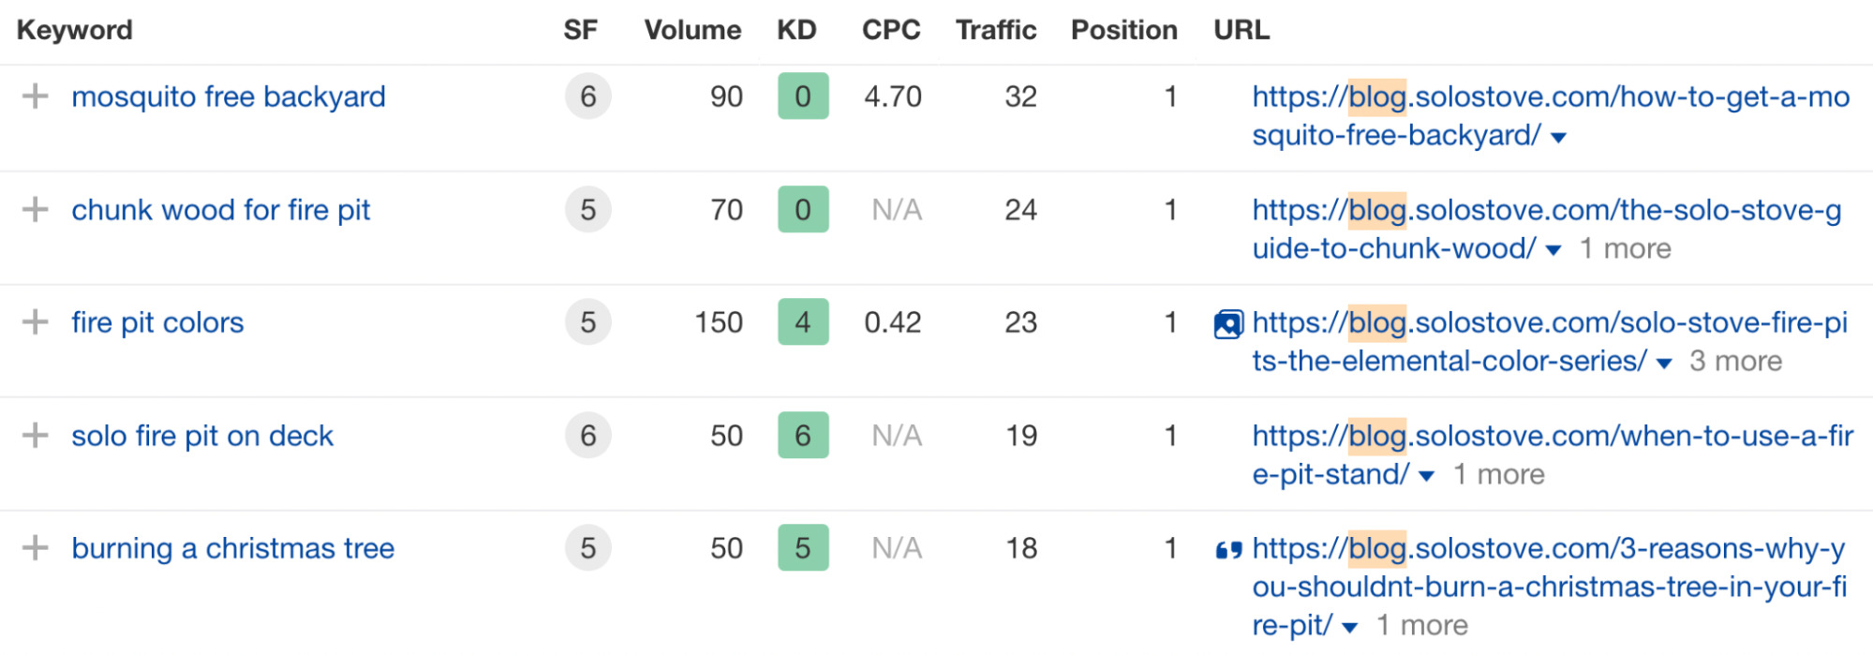This screenshot has height=655, width=1873.
Task: Open the 'burning a christmas tree' keyword link
Action: (232, 548)
